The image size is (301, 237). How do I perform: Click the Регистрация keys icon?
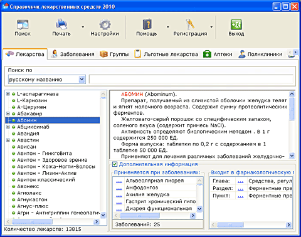190,24
